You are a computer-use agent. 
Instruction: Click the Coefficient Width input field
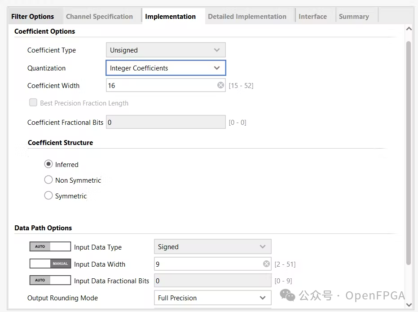pos(162,85)
